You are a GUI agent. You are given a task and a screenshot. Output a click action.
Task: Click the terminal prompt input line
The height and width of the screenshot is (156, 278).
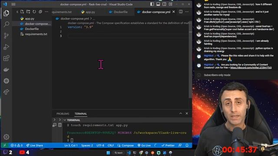[127, 140]
